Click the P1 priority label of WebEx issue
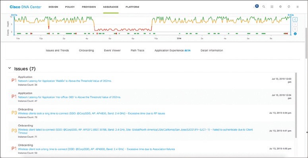 [x=14, y=80]
